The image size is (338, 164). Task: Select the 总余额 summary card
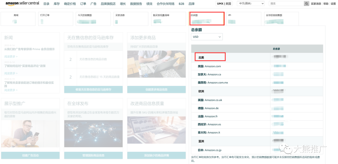click(207, 18)
